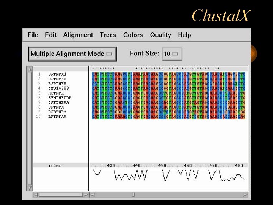
Task: Open the Trees menu
Action: [x=108, y=35]
